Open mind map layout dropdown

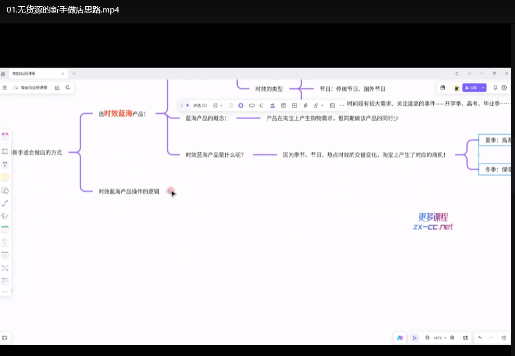coord(217,106)
